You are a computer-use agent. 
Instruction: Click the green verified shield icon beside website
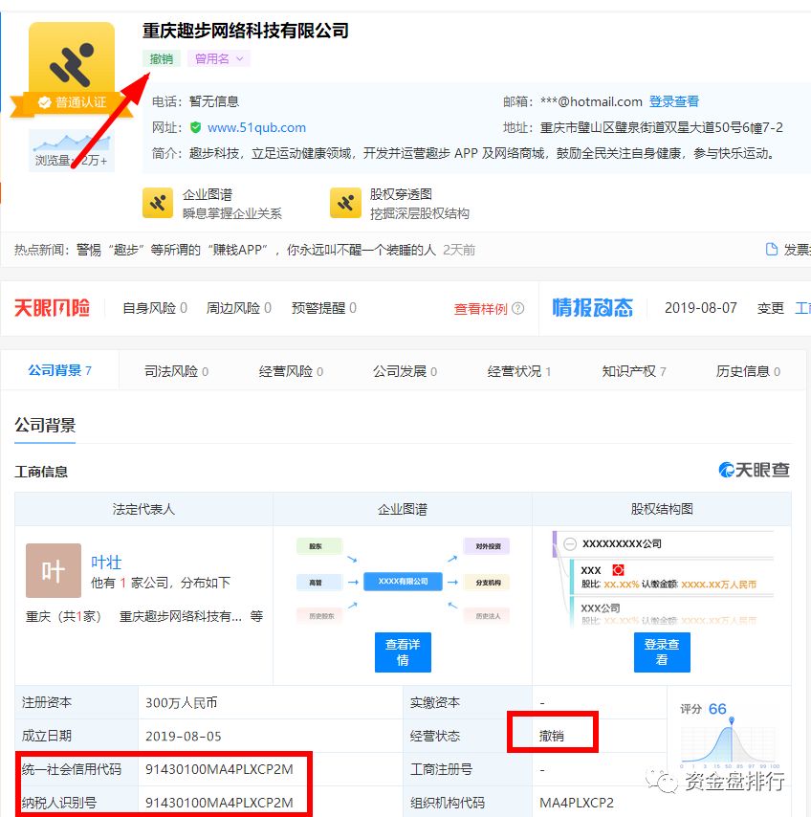196,127
